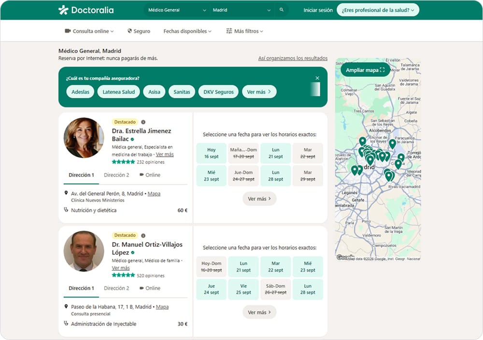This screenshot has height=340, width=483.
Task: Open Mapa link for Paseo de la Habana
Action: tap(162, 307)
